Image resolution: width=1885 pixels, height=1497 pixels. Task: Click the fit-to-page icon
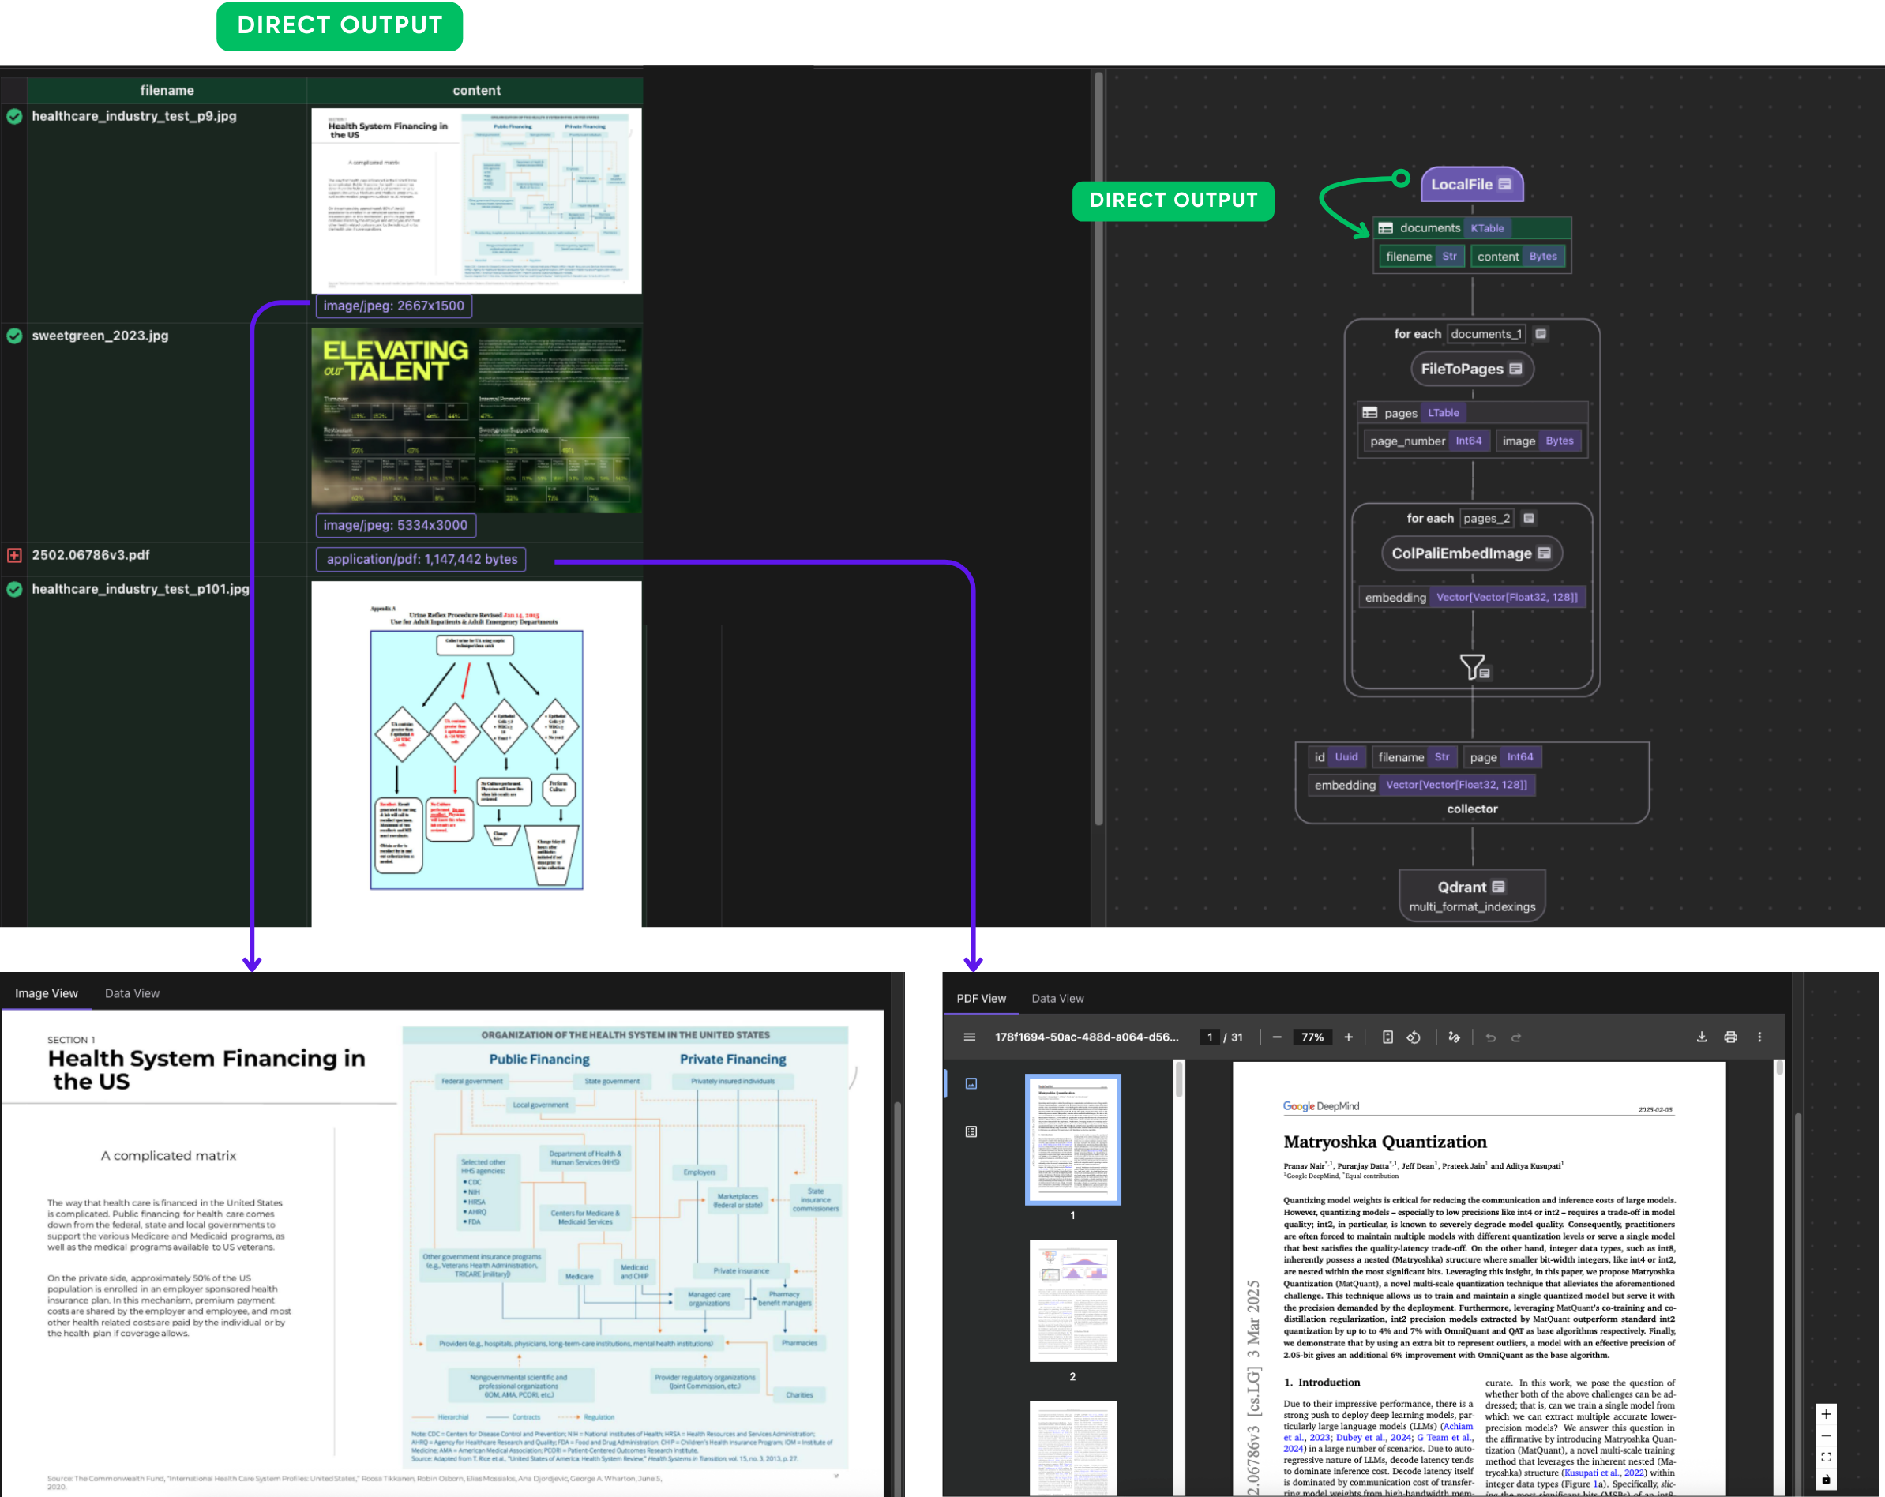click(x=1387, y=1037)
